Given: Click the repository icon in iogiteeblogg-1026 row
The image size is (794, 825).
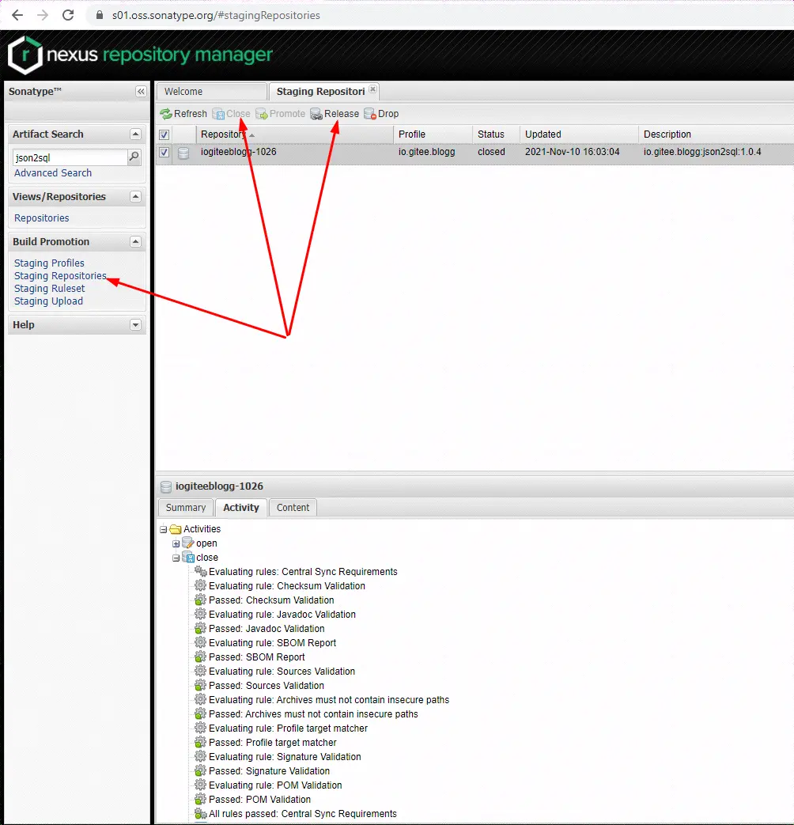Looking at the screenshot, I should pyautogui.click(x=183, y=153).
